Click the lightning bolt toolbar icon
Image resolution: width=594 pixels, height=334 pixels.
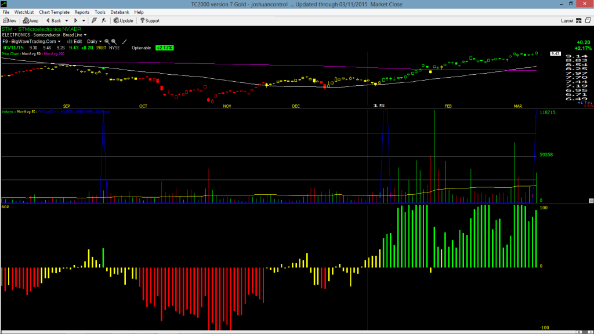[94, 21]
